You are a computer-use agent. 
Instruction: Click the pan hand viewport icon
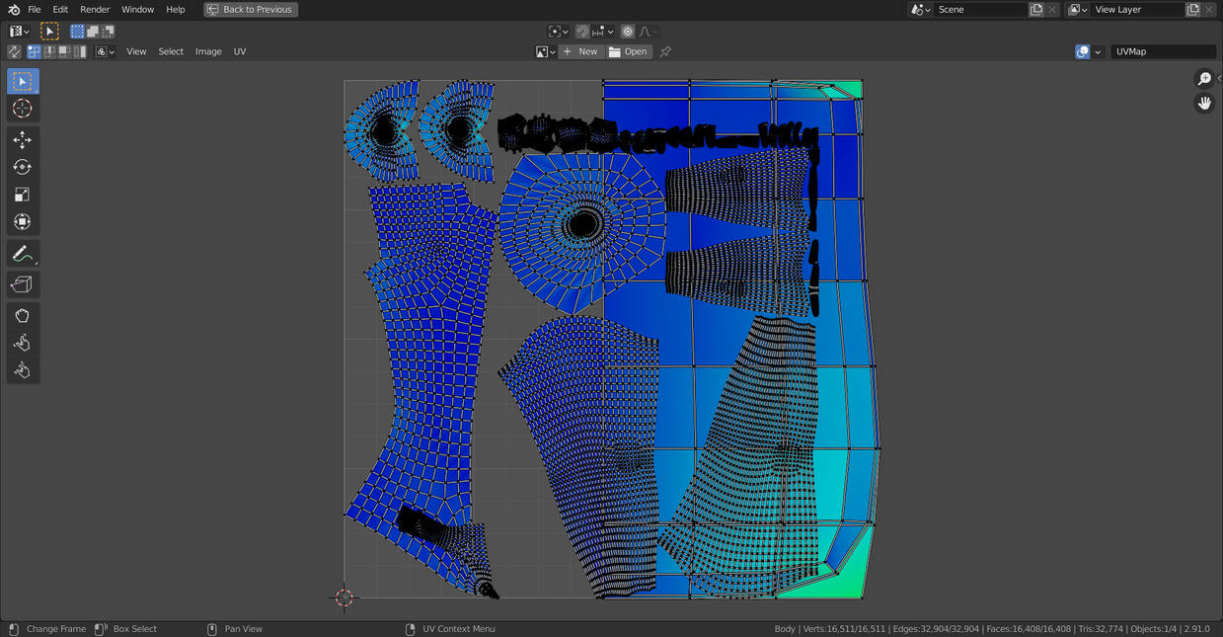pyautogui.click(x=1204, y=103)
